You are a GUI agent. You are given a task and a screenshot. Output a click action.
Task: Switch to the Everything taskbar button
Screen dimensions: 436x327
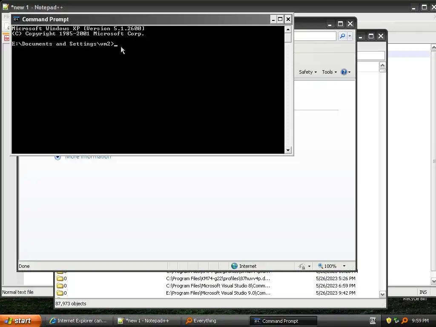(x=215, y=321)
